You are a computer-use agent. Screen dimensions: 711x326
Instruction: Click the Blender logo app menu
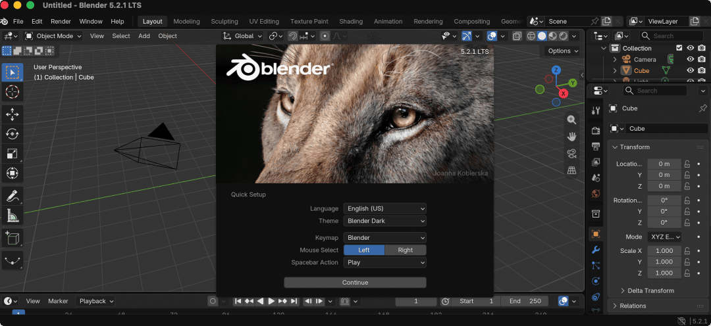[4, 21]
